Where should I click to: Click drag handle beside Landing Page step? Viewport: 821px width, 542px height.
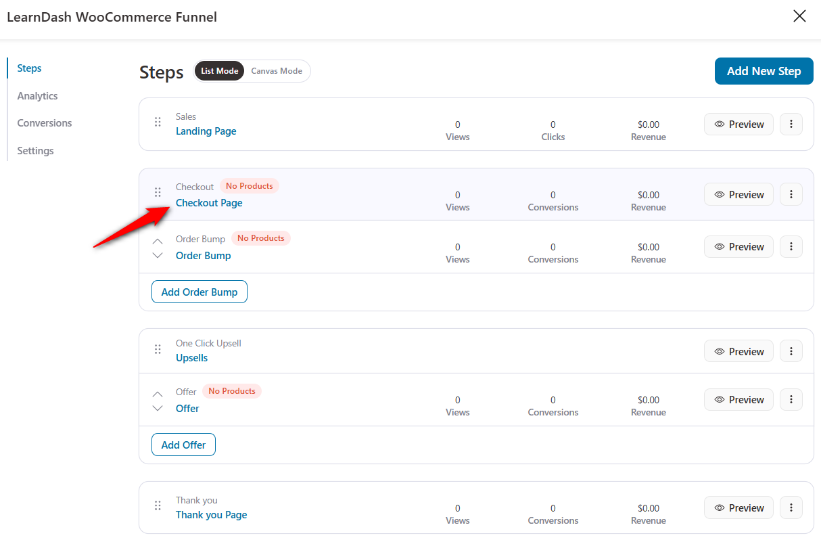[158, 122]
